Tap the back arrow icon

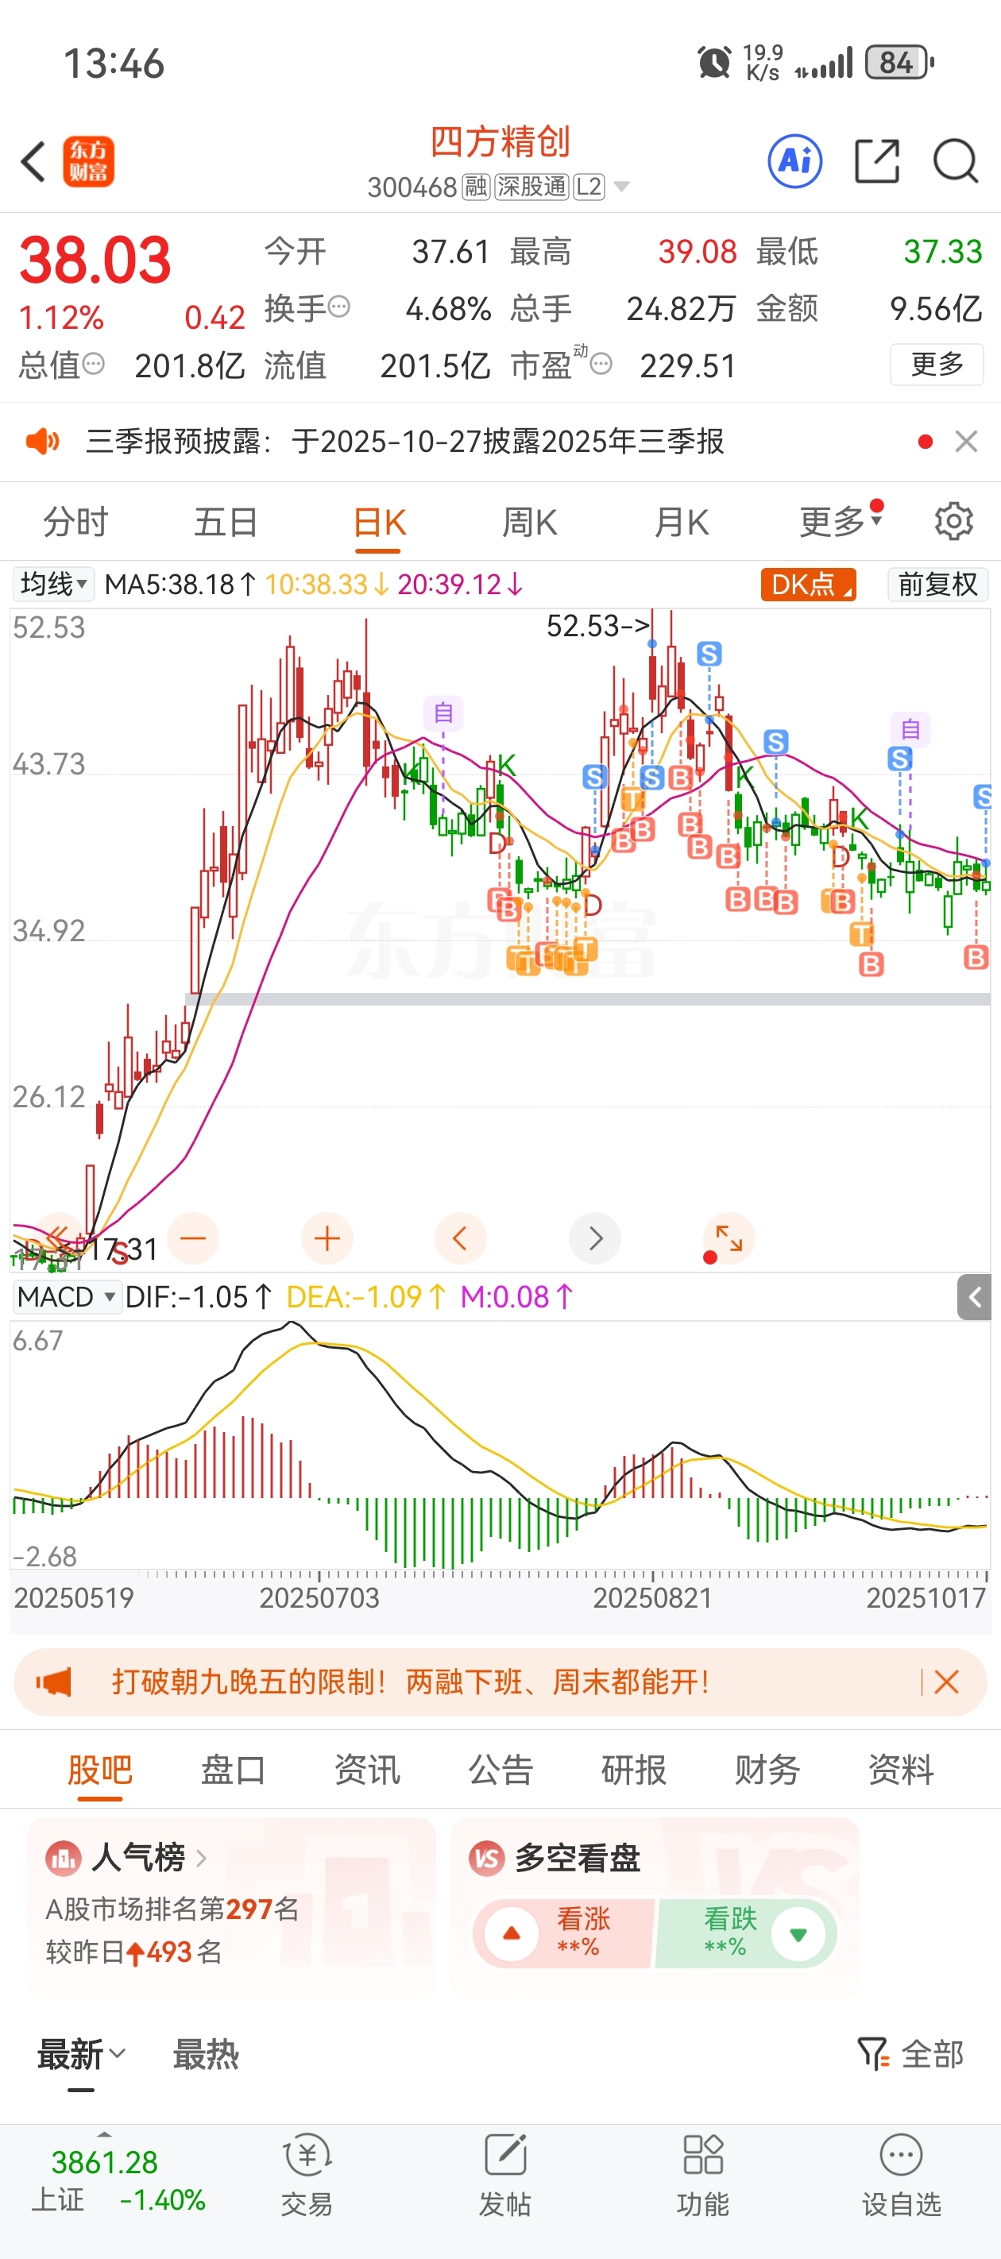pyautogui.click(x=33, y=161)
